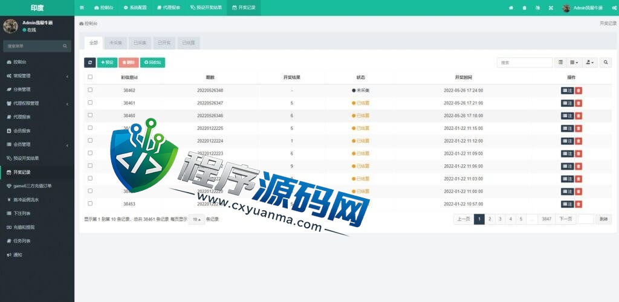Check the checkbox for the 11:06:00 row

click(90, 165)
